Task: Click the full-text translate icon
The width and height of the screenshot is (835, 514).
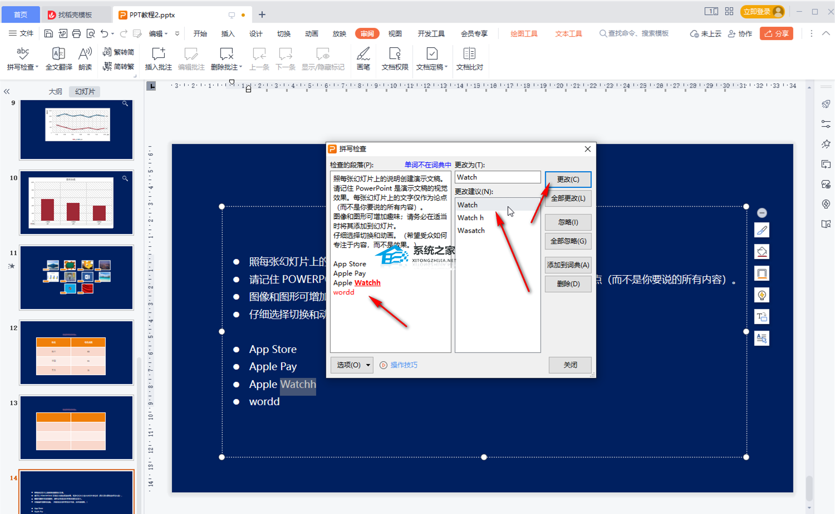Action: click(58, 54)
